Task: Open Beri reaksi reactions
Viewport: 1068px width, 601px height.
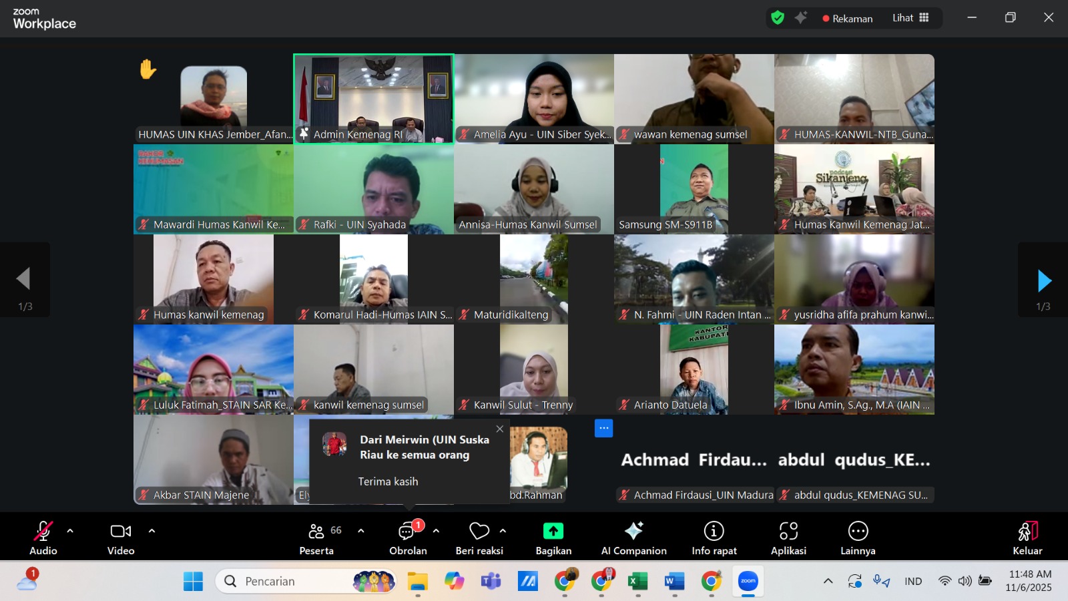Action: (479, 538)
